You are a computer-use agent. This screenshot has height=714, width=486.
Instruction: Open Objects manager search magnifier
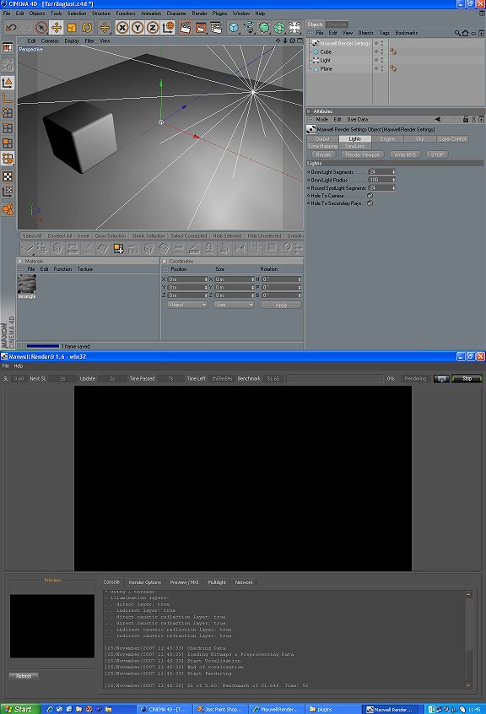(457, 33)
